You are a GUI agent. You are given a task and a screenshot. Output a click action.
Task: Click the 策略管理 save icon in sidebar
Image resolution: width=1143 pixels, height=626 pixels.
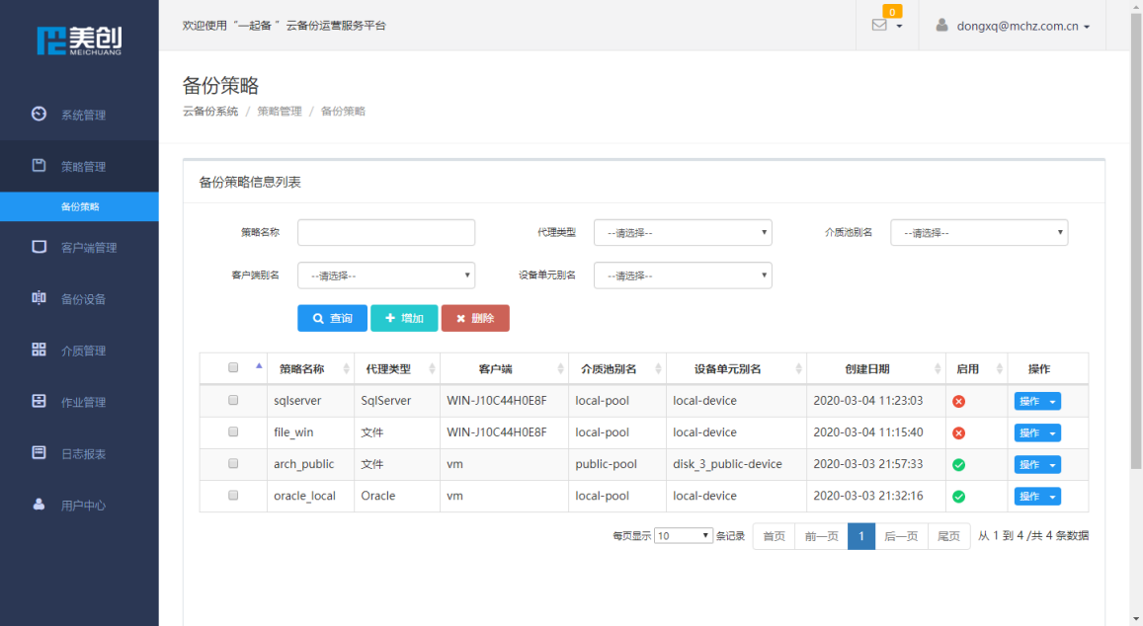[x=39, y=166]
